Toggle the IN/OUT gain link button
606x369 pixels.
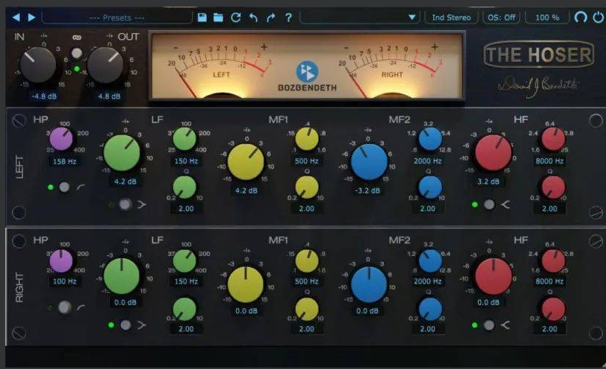(x=77, y=54)
